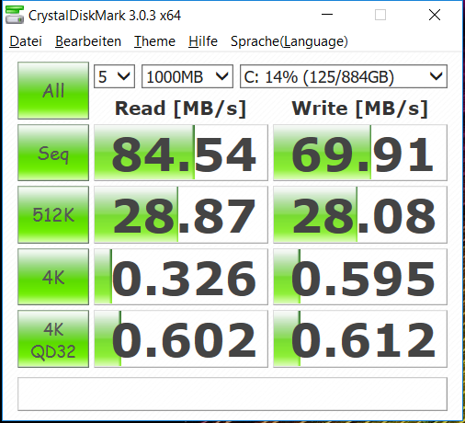Open the test count dropdown showing 5
Viewport: 465px width, 423px height.
(114, 76)
